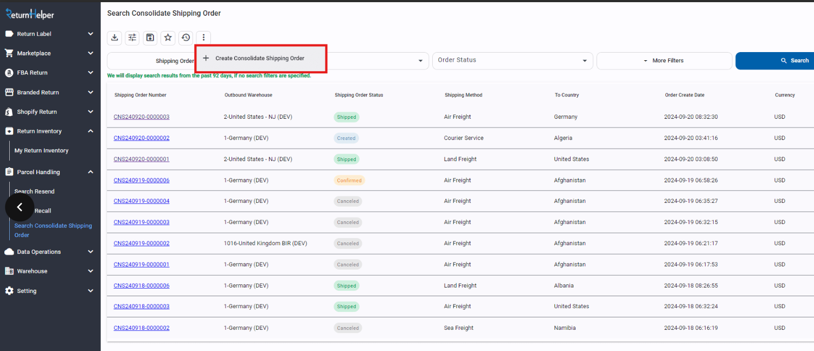Click the download export icon

point(114,37)
